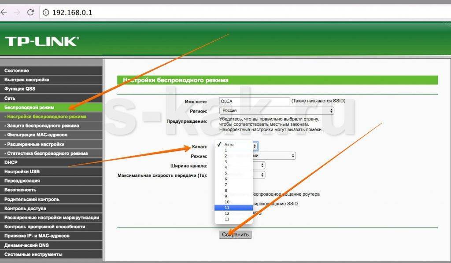
Task: Open the DHCP menu item
Action: click(51, 163)
